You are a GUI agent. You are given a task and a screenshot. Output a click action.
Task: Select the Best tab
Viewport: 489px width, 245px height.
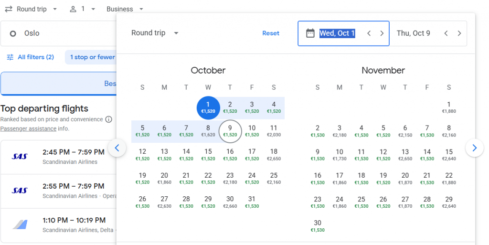59,84
